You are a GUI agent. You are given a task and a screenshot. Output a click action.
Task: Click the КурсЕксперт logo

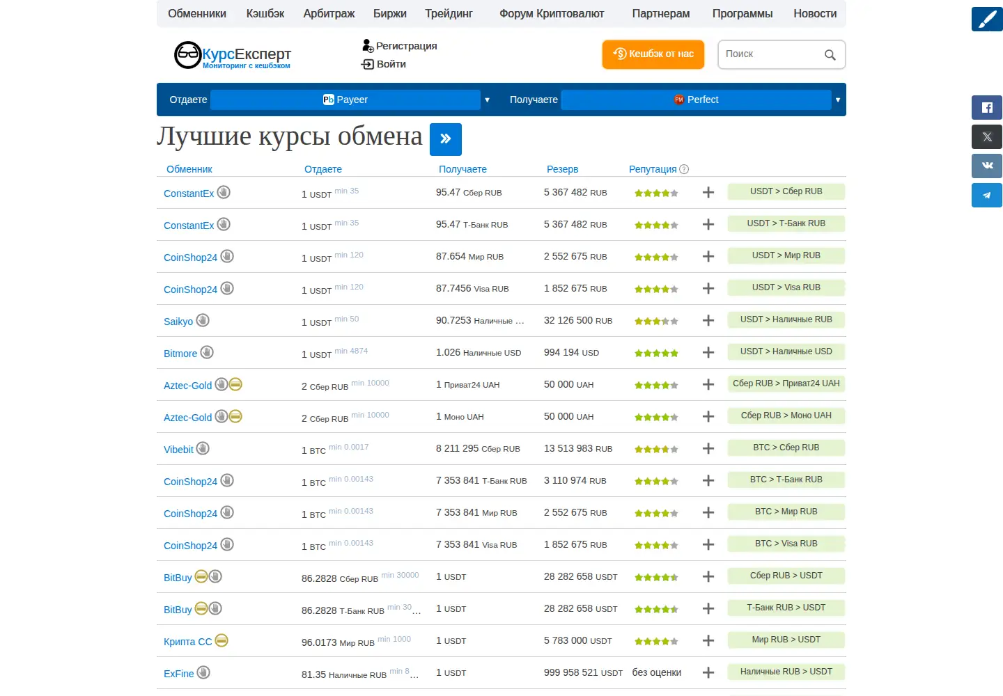click(x=232, y=55)
